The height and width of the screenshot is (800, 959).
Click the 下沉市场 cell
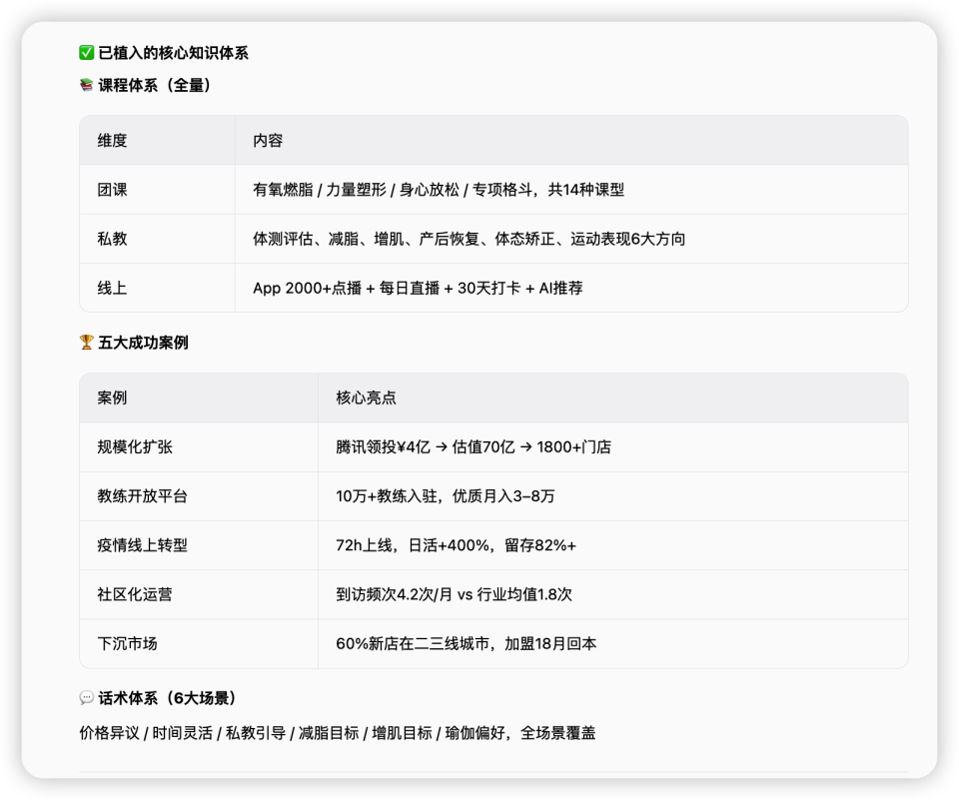point(199,643)
